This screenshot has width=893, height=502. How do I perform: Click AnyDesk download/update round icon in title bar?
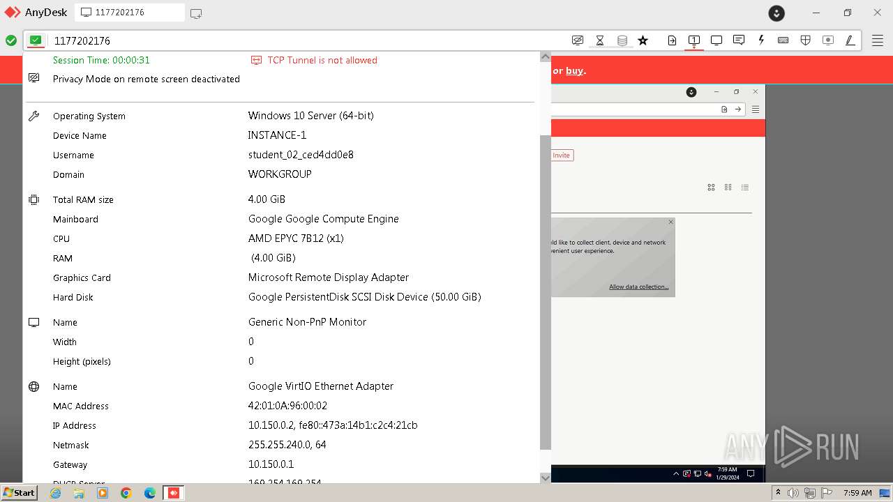pyautogui.click(x=776, y=13)
